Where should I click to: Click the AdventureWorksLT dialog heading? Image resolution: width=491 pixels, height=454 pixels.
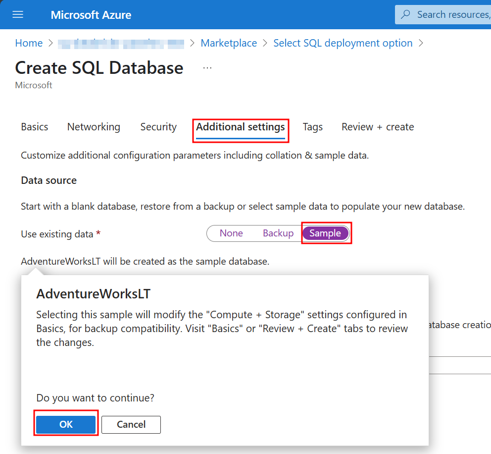[x=94, y=294]
